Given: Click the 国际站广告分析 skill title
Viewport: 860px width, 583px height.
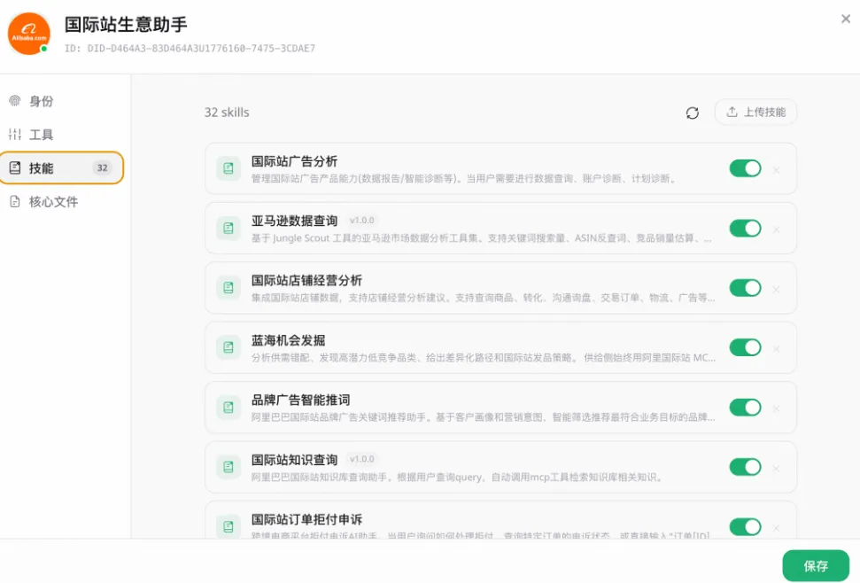Looking at the screenshot, I should tap(295, 161).
